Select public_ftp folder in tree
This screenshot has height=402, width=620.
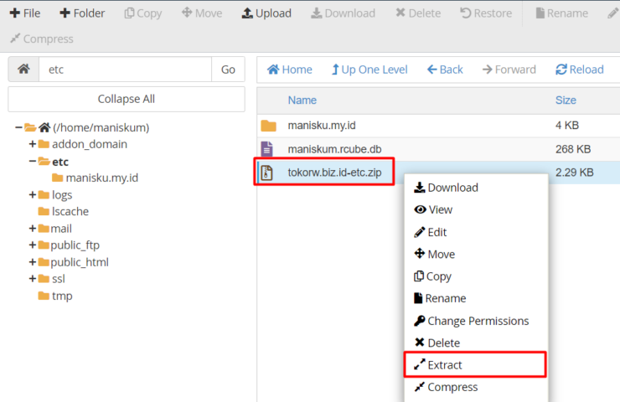(75, 245)
